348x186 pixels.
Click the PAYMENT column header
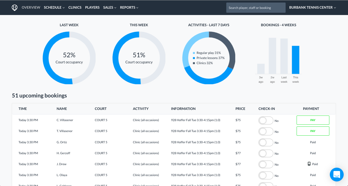coord(311,109)
